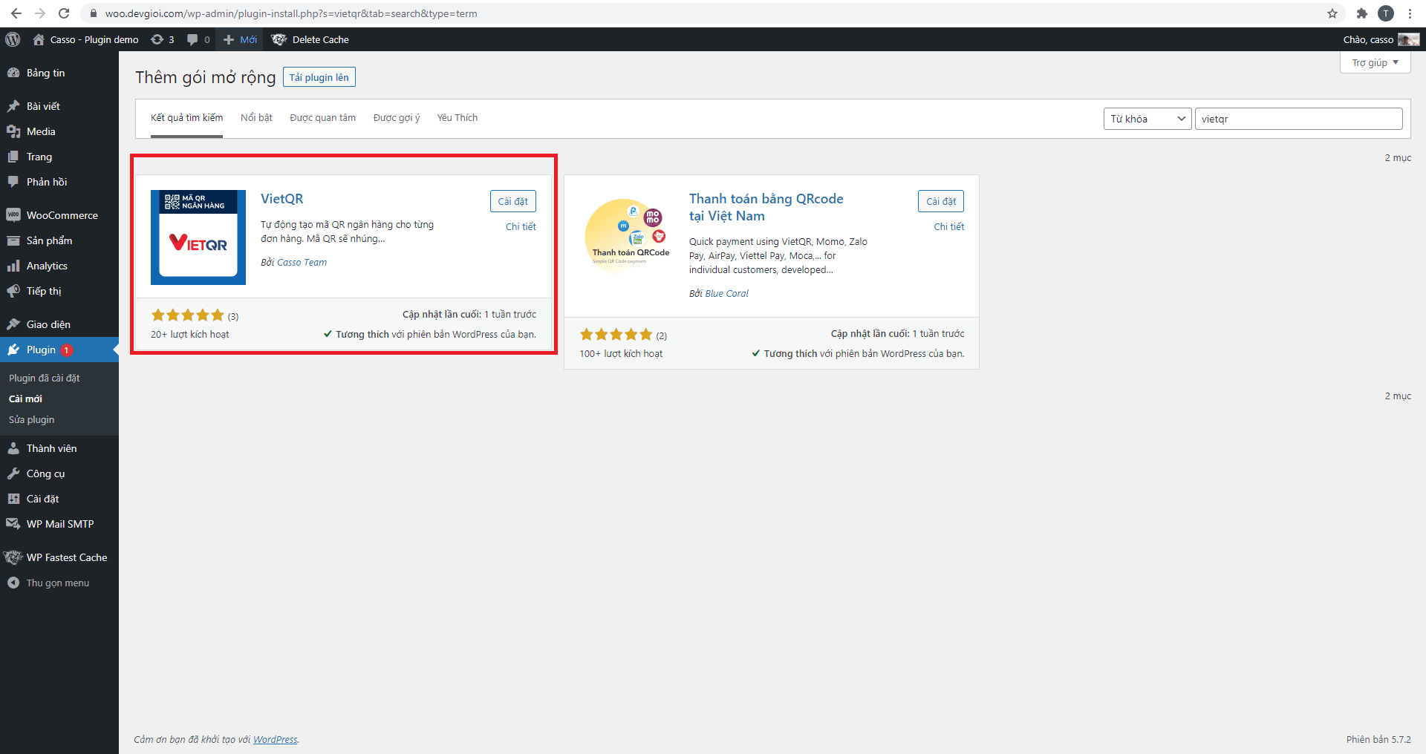Open Chi tiết for Thanh toán bằng QRcode
Screen dimensions: 1426x754
pos(948,226)
